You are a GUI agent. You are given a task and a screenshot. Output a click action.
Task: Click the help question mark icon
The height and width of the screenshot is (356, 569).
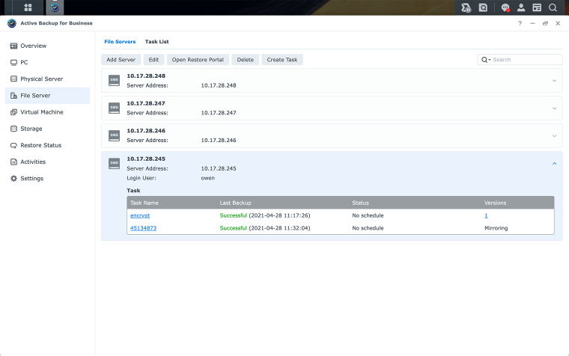click(x=520, y=23)
